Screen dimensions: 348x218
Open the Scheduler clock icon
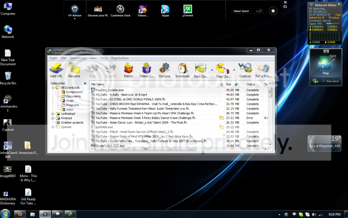[182, 70]
